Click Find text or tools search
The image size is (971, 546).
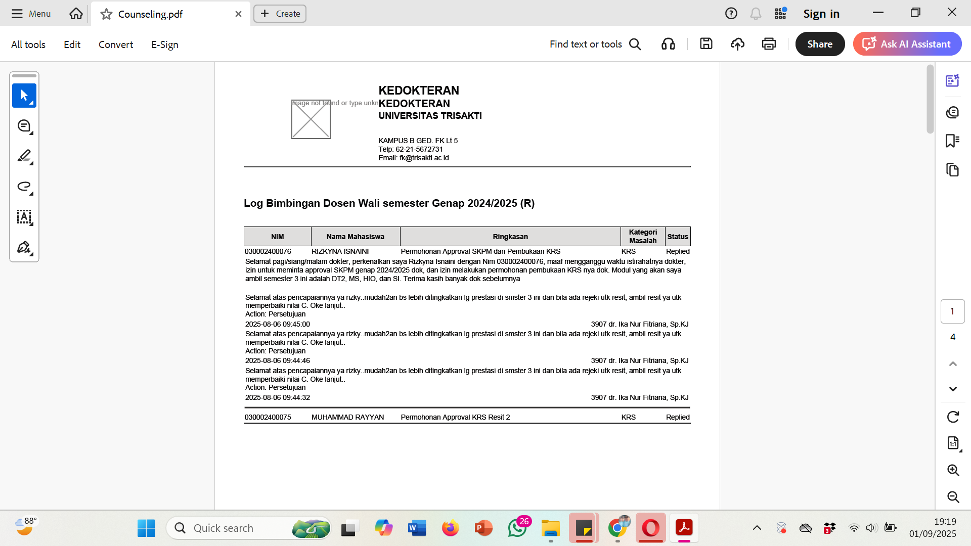click(595, 44)
